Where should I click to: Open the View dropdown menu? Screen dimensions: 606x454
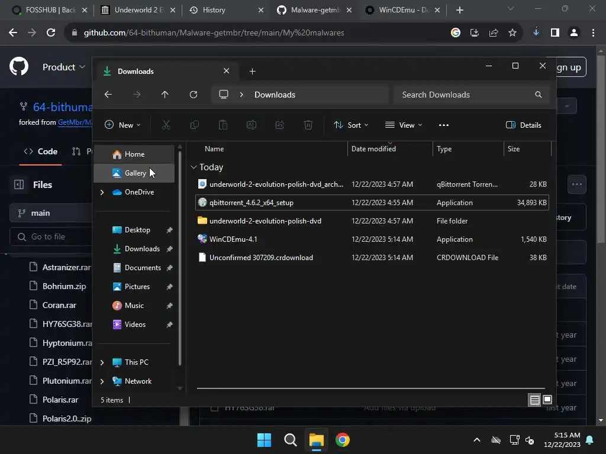tap(404, 125)
